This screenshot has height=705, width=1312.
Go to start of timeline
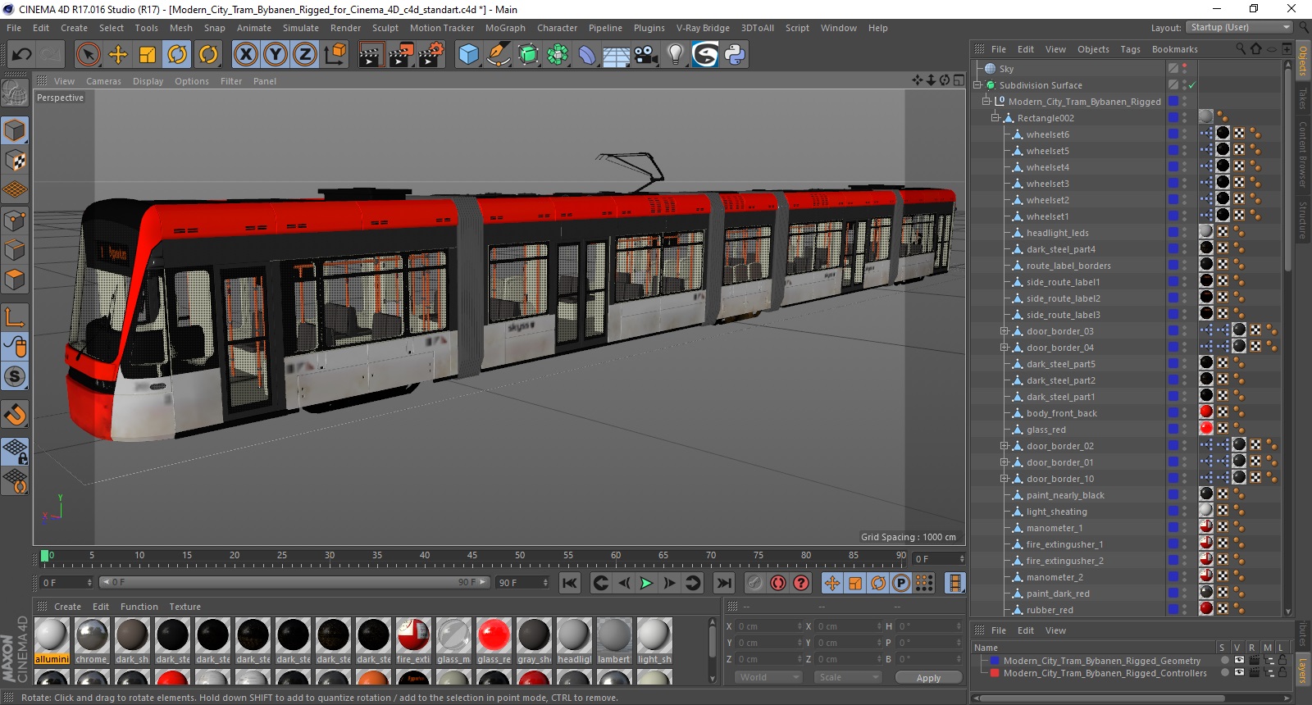pyautogui.click(x=570, y=583)
